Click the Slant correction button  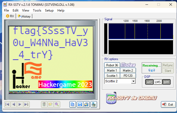click(x=168, y=71)
